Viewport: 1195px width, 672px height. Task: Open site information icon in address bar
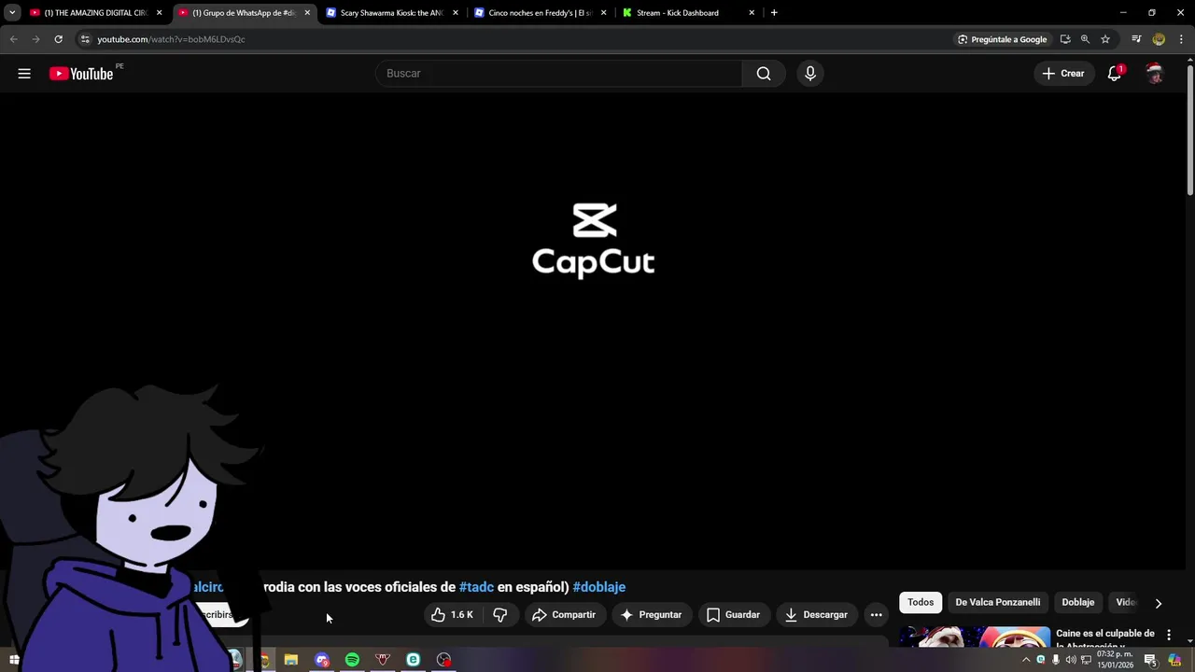click(x=85, y=39)
